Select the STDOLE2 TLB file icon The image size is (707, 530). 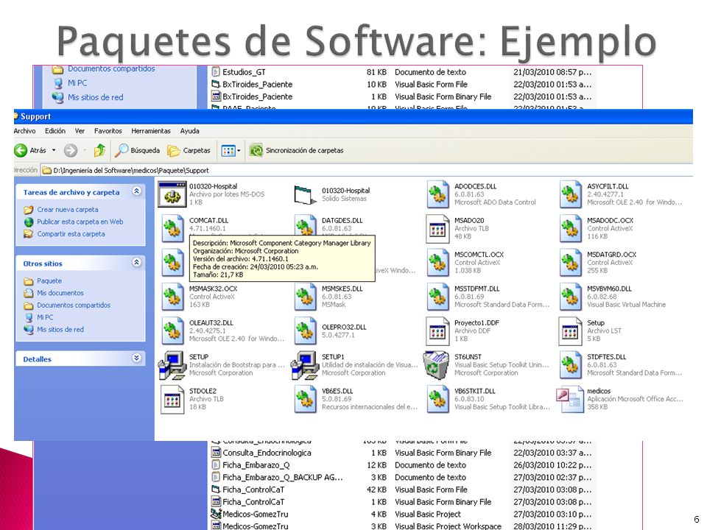tap(172, 399)
